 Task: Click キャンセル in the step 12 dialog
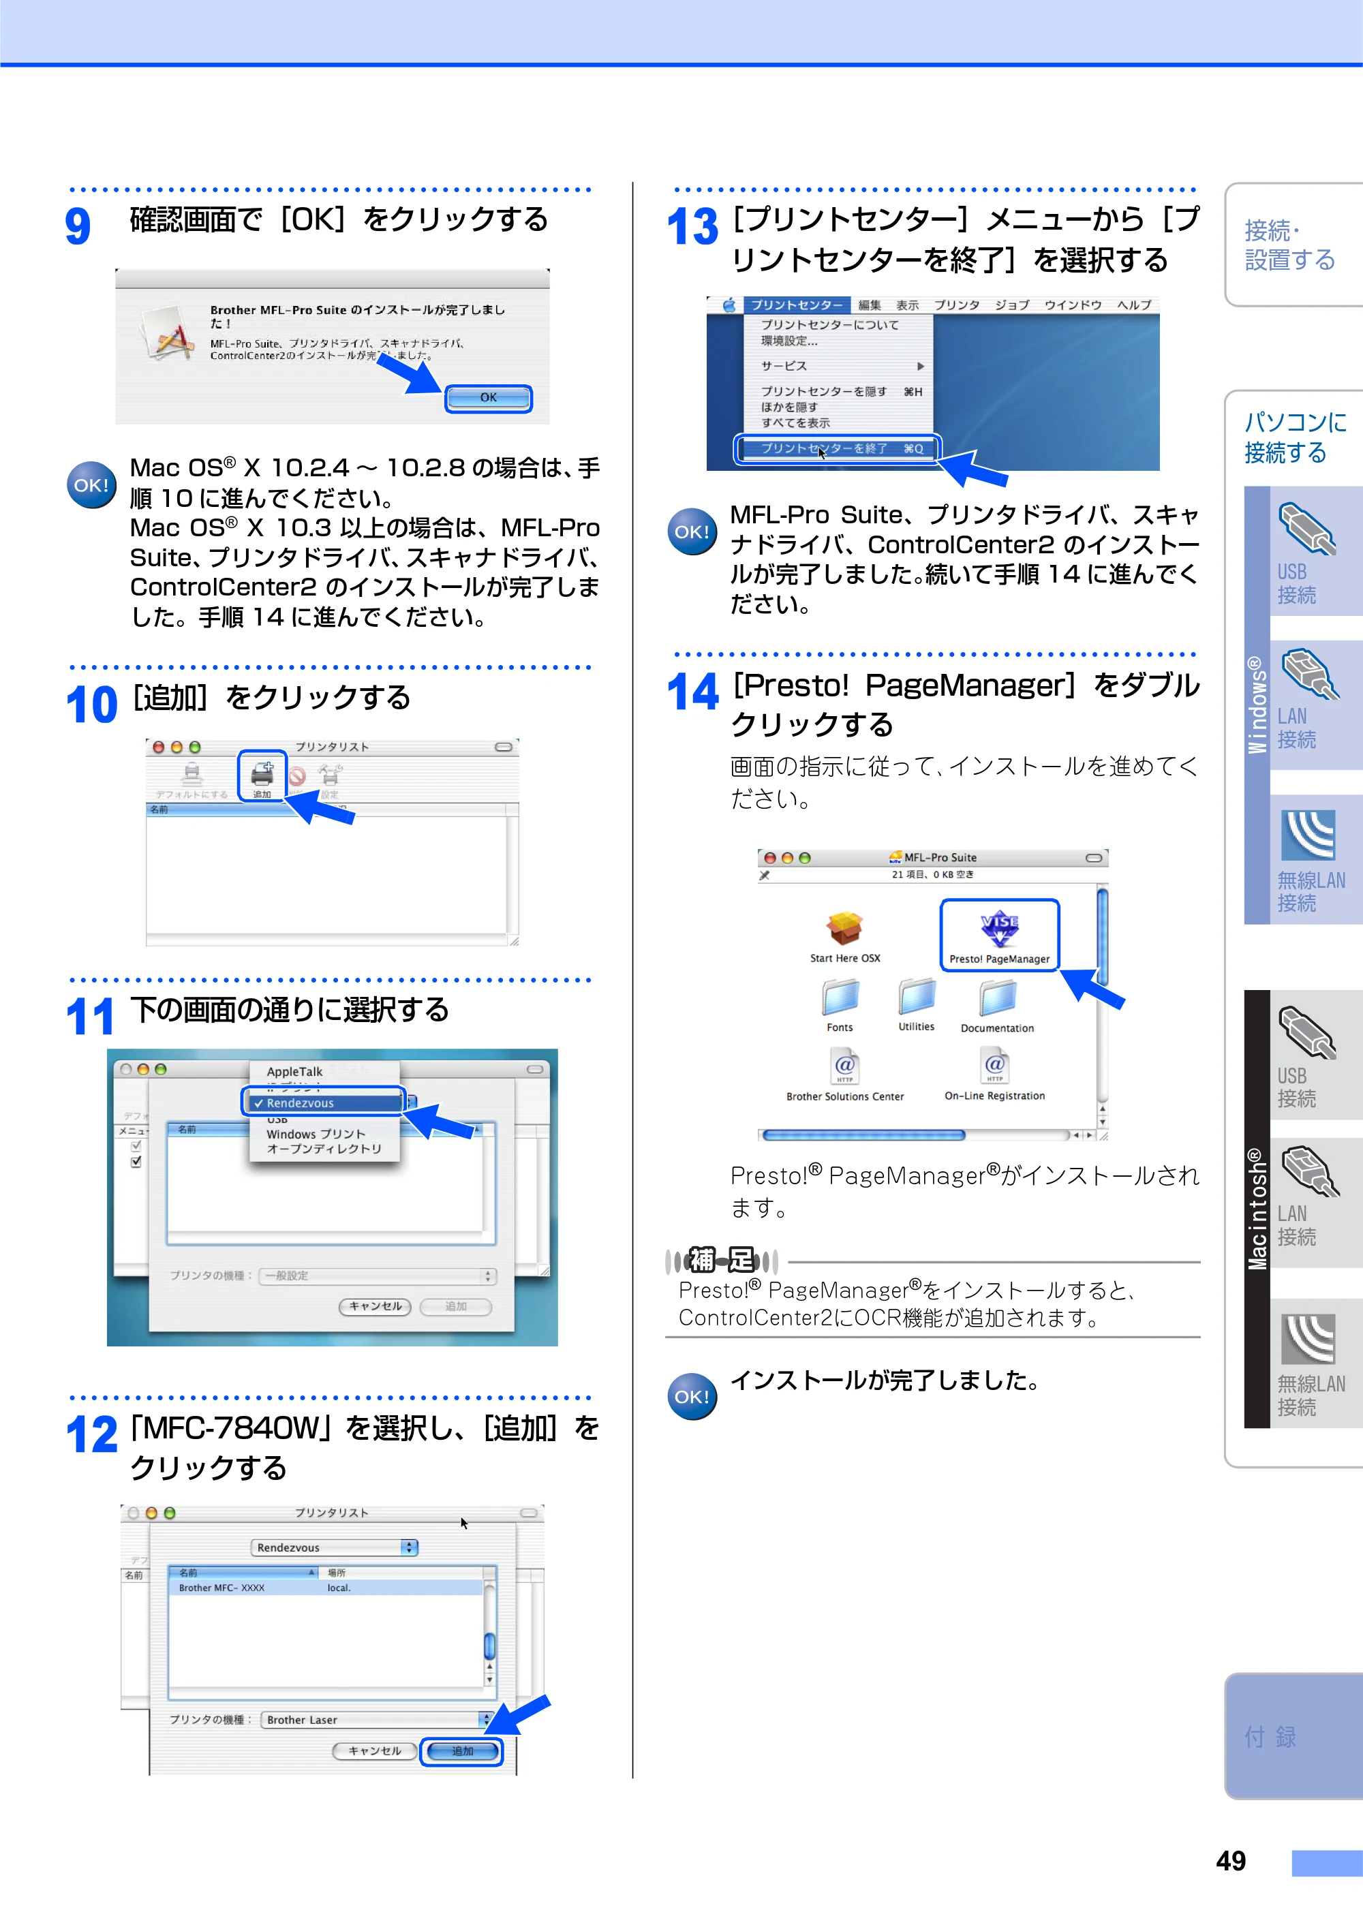[x=375, y=1751]
